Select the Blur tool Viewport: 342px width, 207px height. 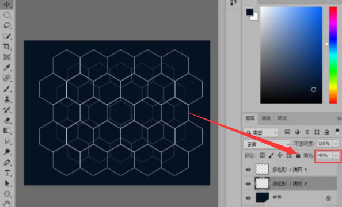(x=7, y=141)
